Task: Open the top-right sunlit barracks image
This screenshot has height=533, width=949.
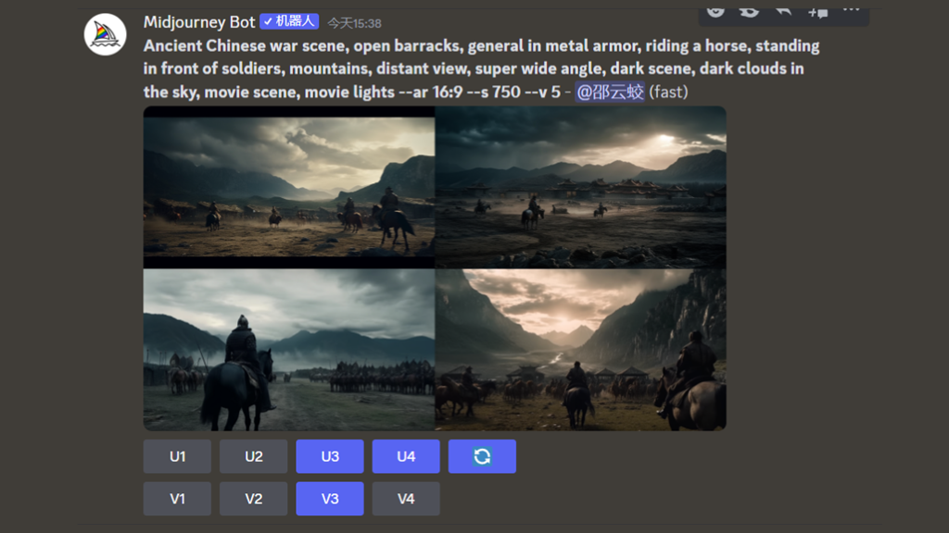Action: click(x=581, y=187)
